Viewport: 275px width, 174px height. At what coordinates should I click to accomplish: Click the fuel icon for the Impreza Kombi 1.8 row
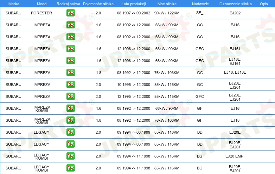(x=70, y=120)
